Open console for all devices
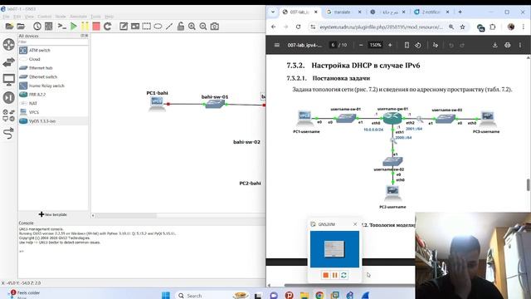The height and width of the screenshot is (299, 531). (61, 26)
